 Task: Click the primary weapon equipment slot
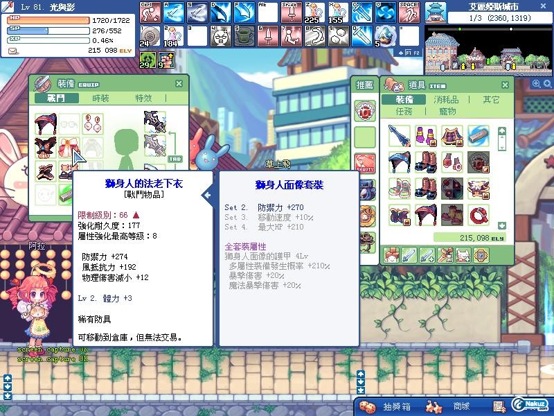[154, 122]
